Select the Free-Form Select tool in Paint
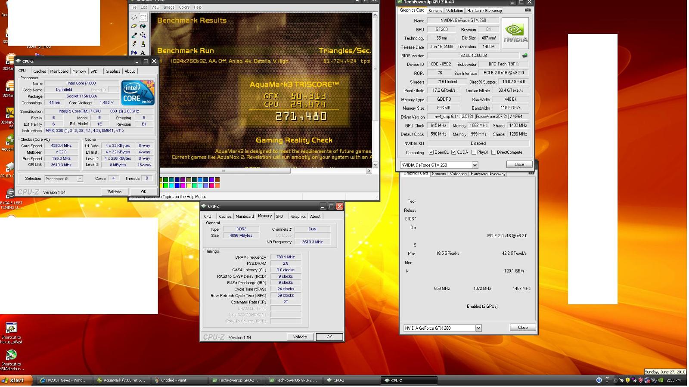Viewport: 689px width, 387px height. click(134, 17)
